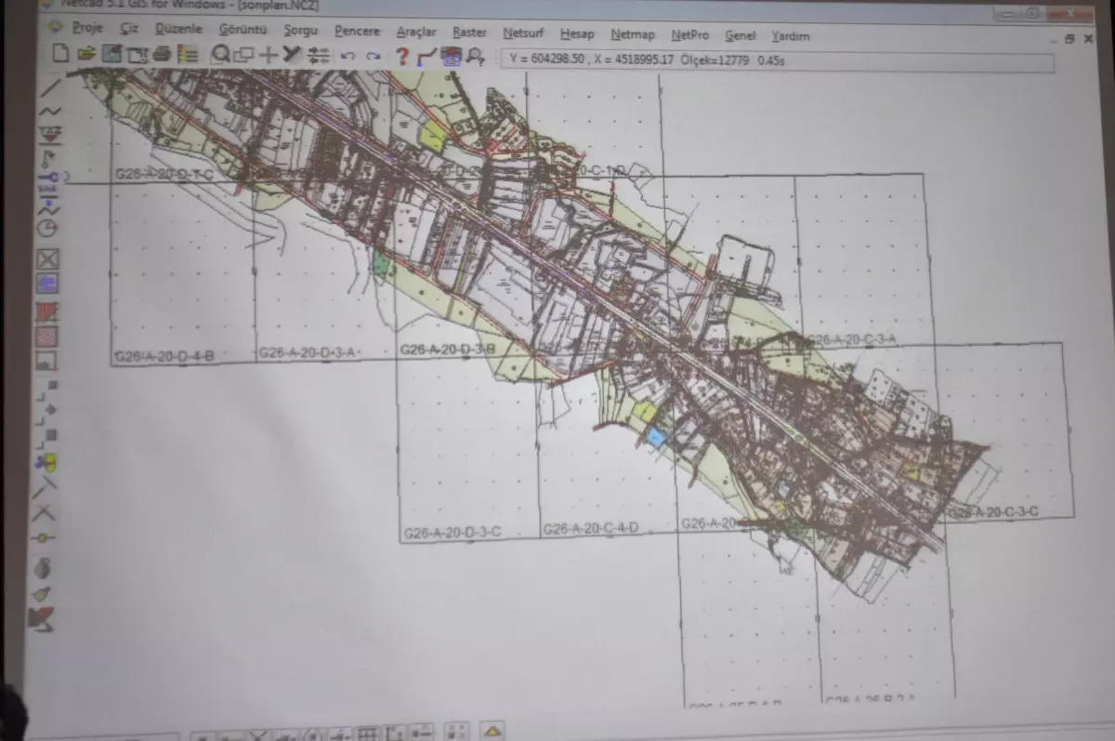Click the red question mark help icon
The image size is (1115, 741).
(402, 57)
